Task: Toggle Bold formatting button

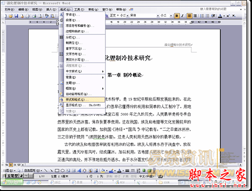Action: tap(176, 16)
